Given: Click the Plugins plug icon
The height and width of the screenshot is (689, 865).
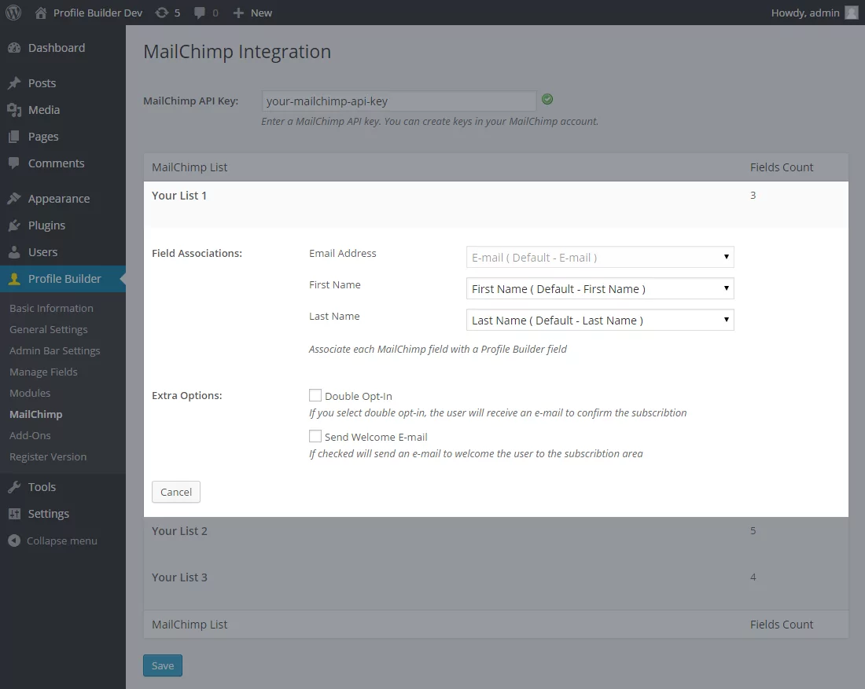Looking at the screenshot, I should tap(14, 225).
